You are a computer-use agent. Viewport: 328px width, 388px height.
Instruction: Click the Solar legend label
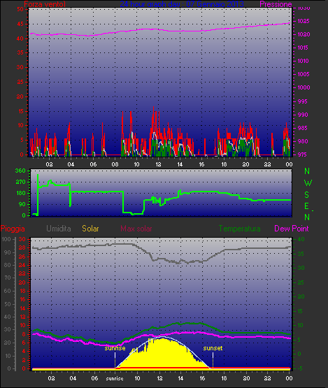90,229
